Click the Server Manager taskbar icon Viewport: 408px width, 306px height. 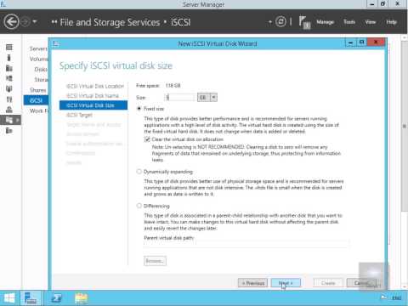click(31, 298)
